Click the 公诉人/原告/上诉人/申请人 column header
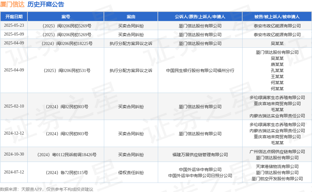The height and width of the screenshot is (192, 312). pos(200,17)
